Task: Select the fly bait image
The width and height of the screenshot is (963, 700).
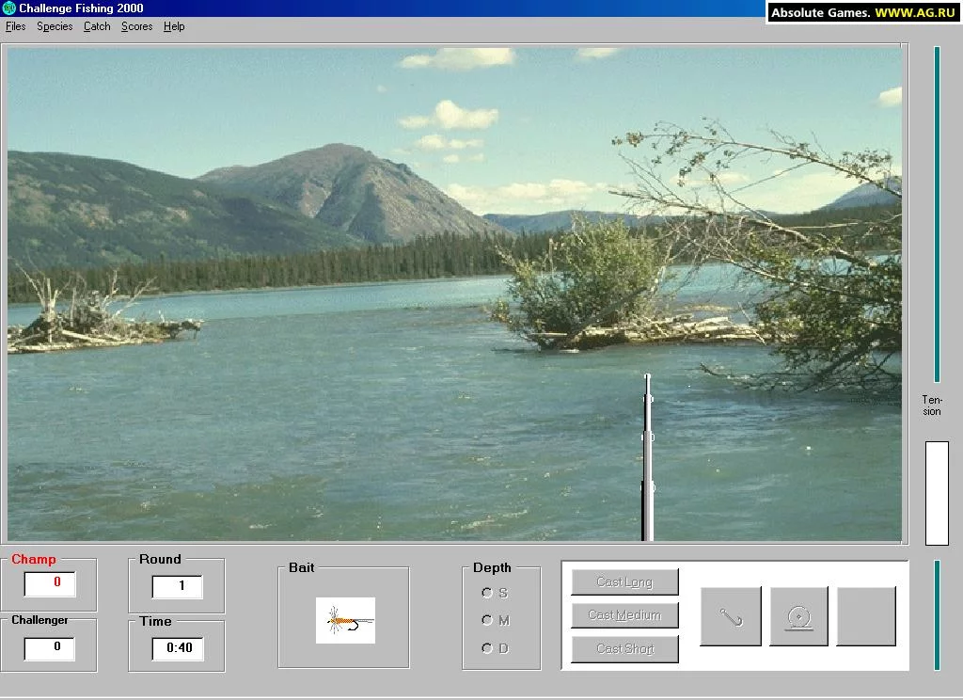Action: click(x=345, y=620)
